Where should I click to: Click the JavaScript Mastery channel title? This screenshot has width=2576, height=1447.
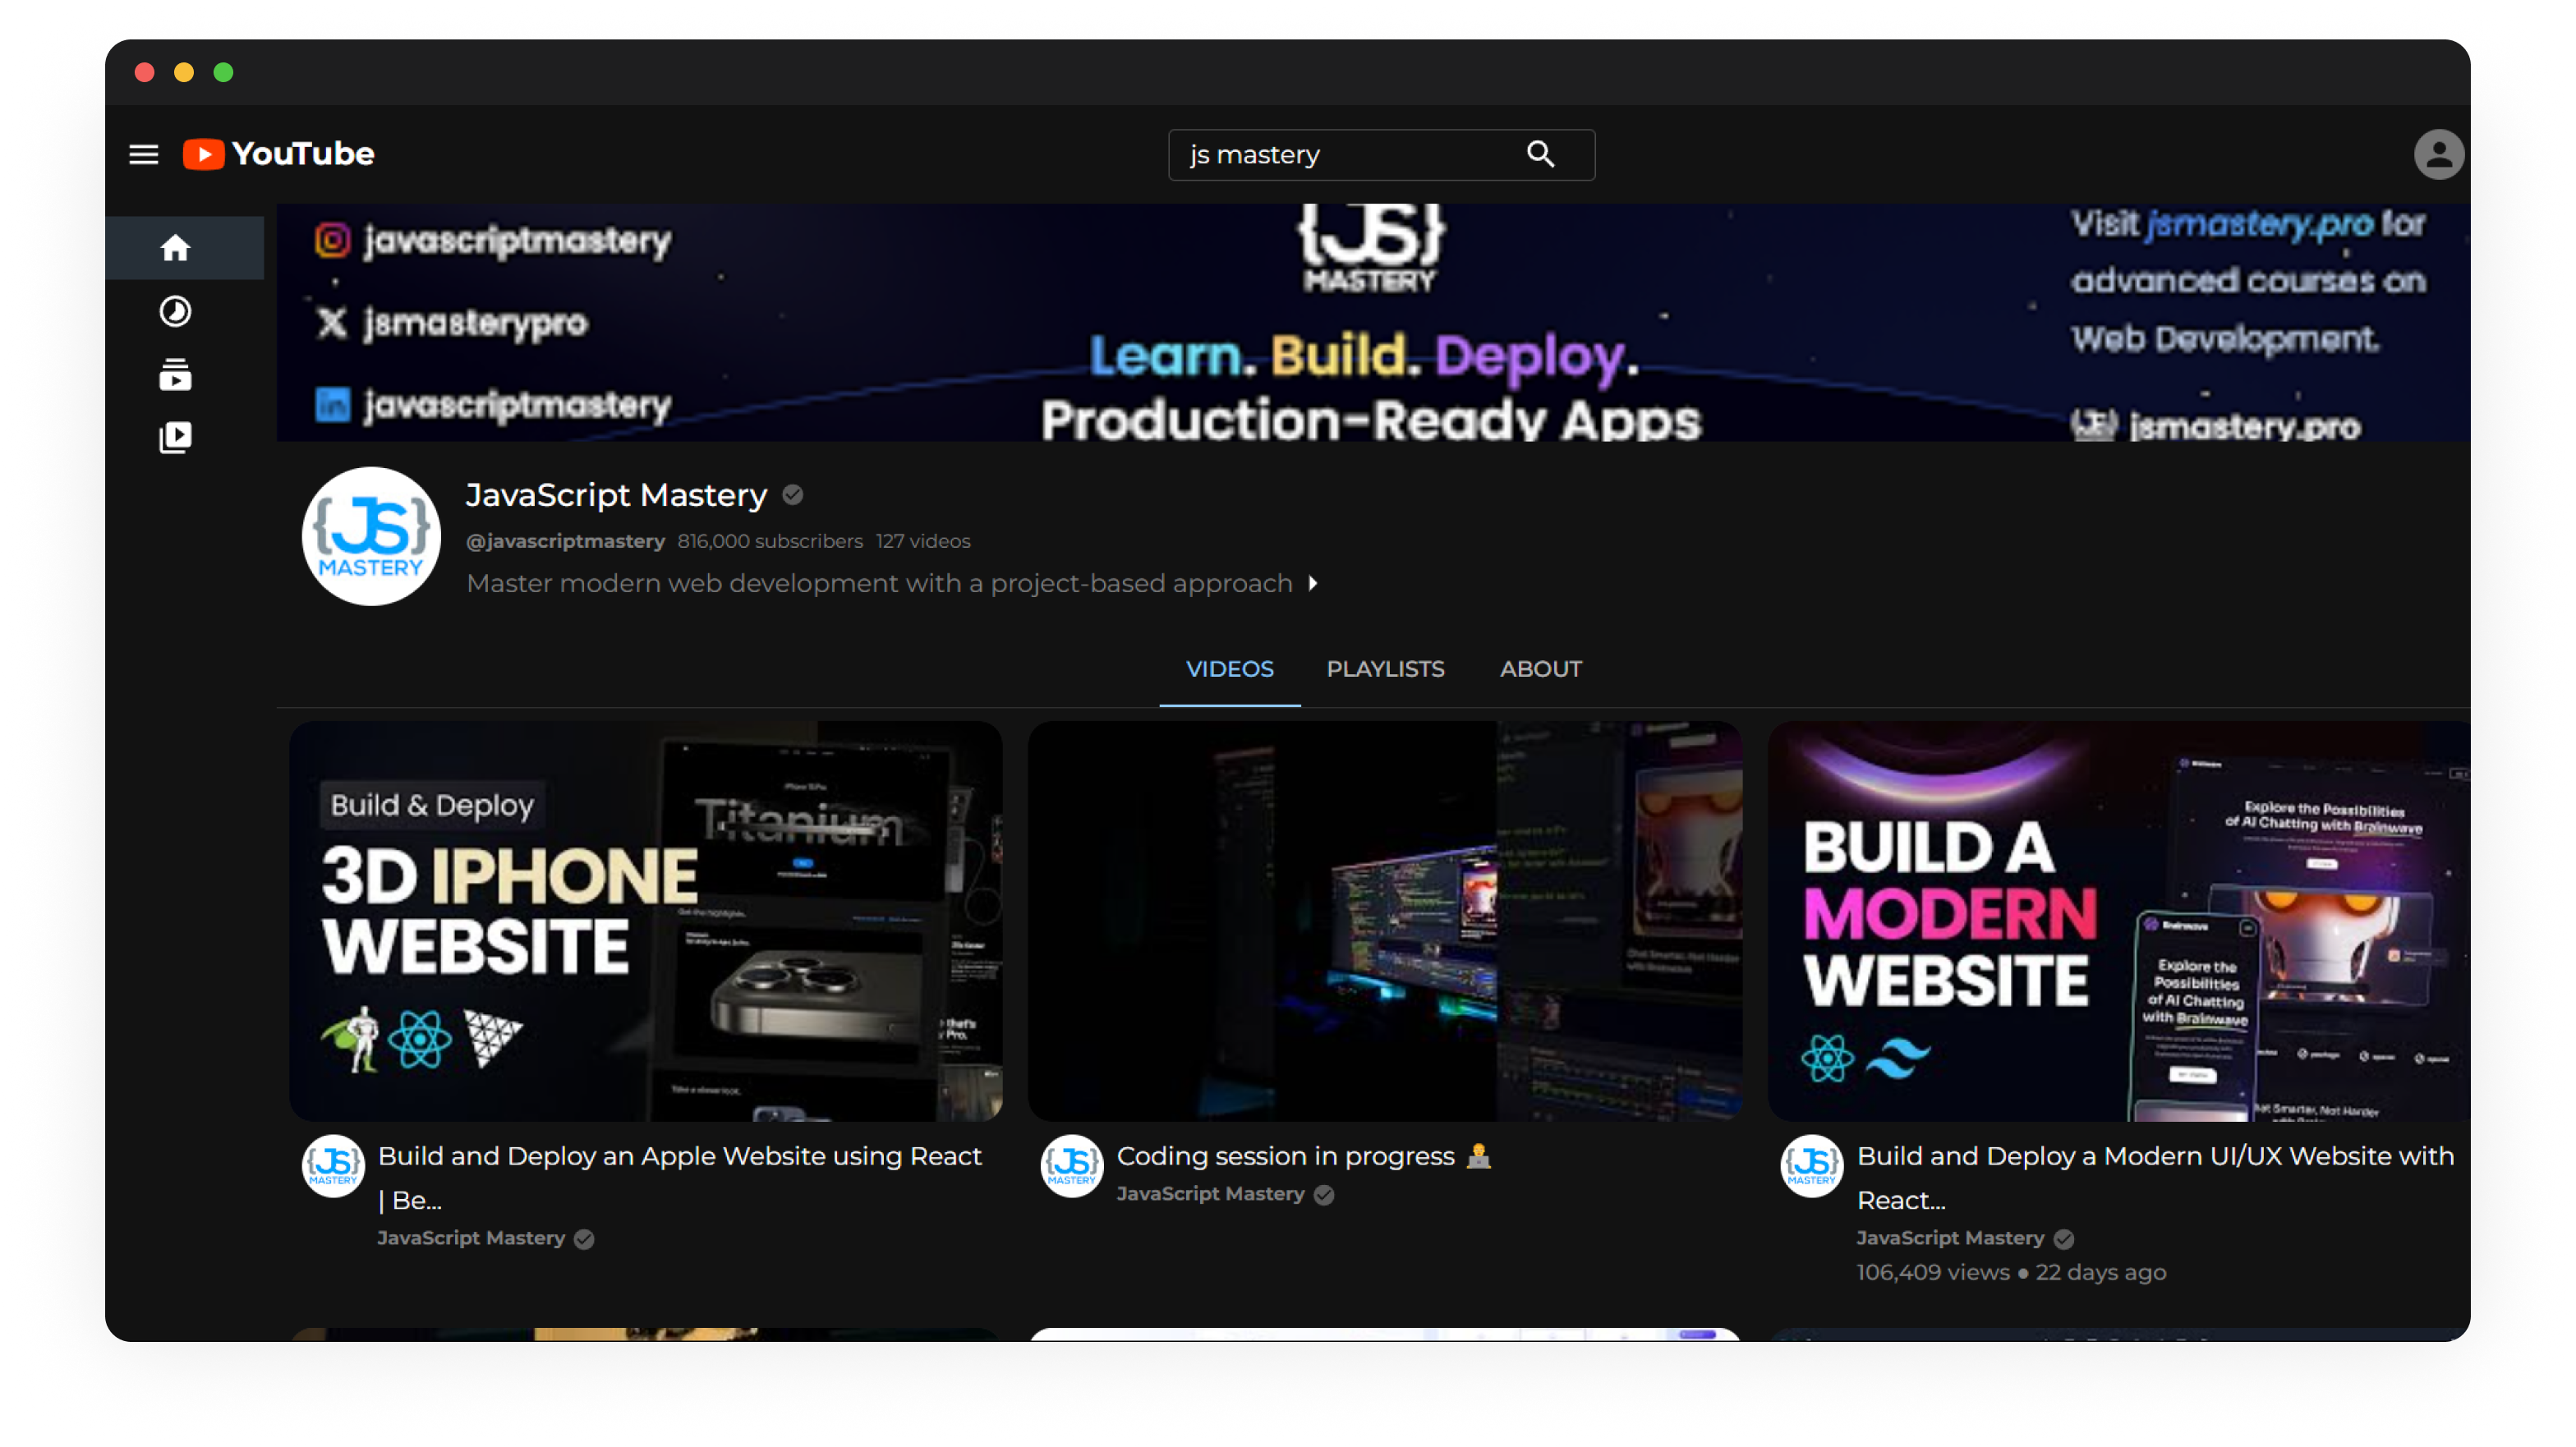tap(616, 495)
